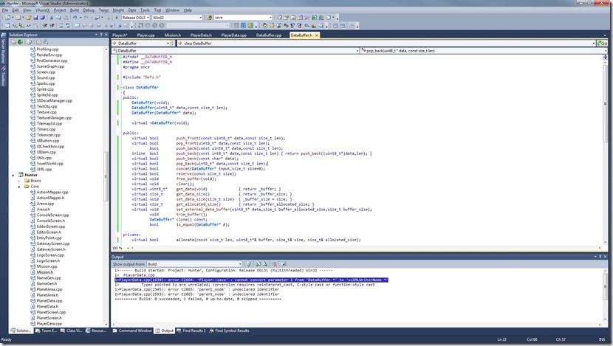Go to next message icon in Output toolbar
This screenshot has height=346, width=613.
[x=265, y=264]
